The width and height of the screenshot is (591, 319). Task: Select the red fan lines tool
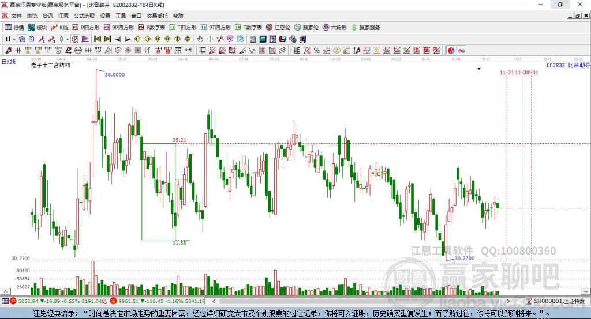click(x=212, y=51)
